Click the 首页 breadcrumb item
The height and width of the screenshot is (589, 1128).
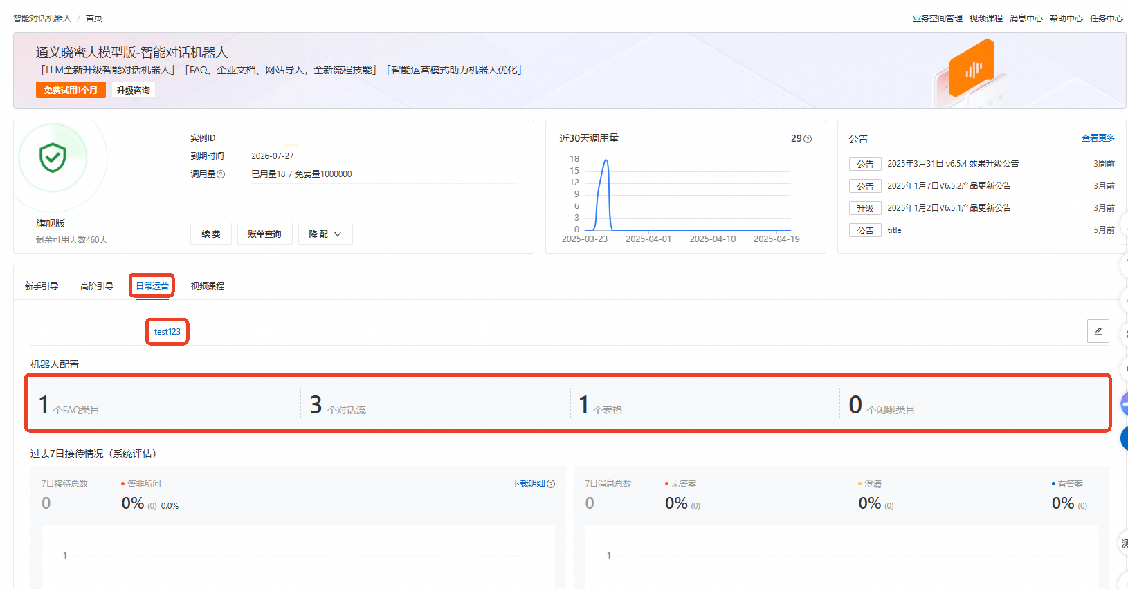(x=94, y=19)
